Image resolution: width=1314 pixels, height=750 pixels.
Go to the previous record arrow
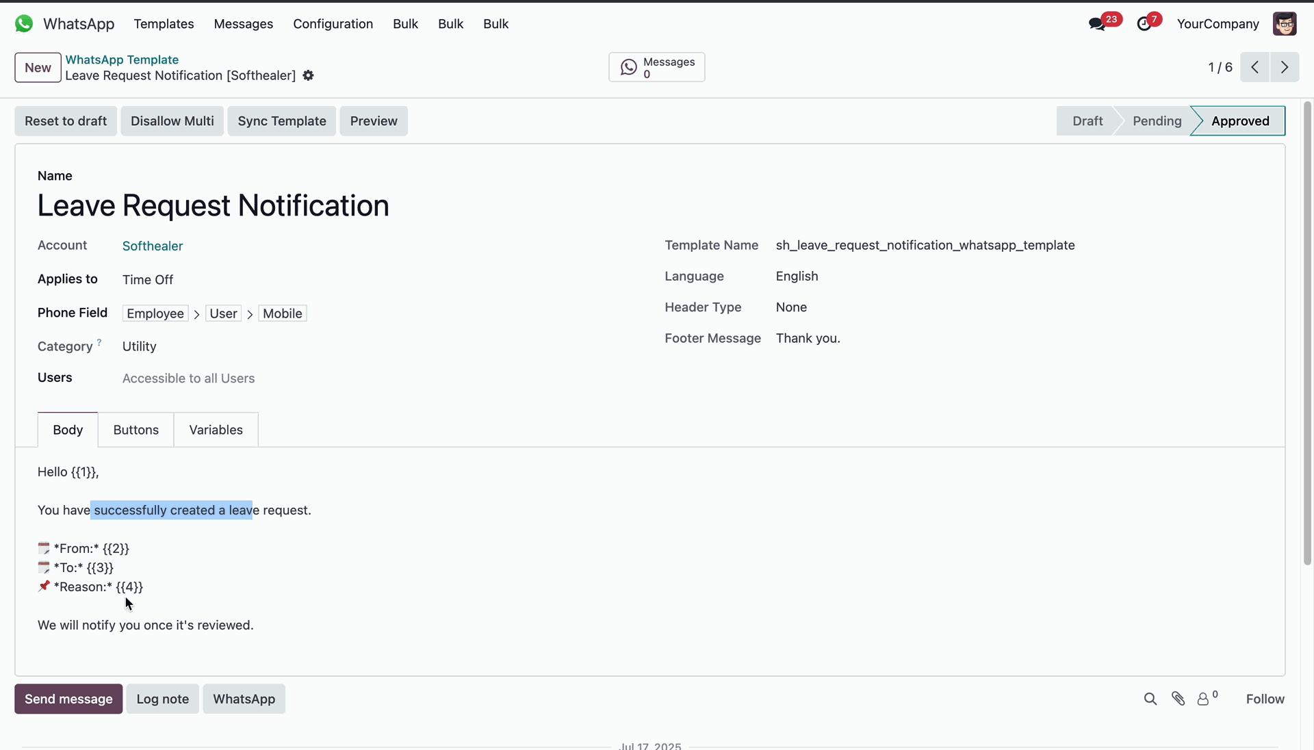[1254, 67]
